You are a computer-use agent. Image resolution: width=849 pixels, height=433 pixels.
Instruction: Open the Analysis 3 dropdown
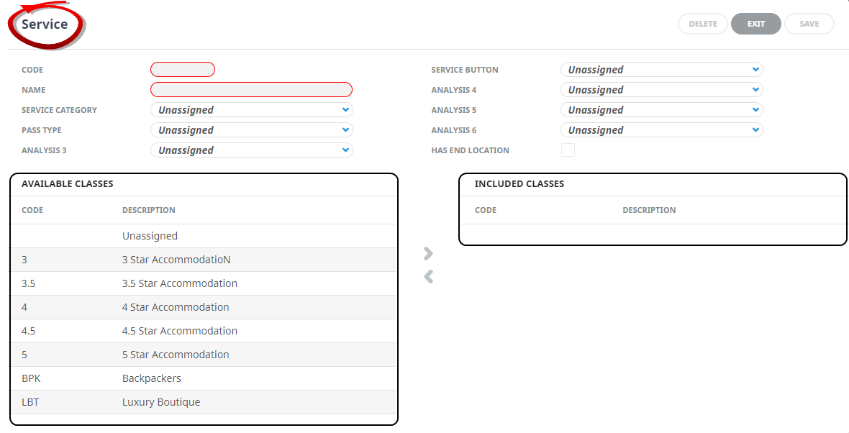[x=251, y=150]
